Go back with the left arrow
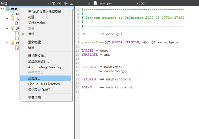The image size is (199, 139). (x=78, y=3)
